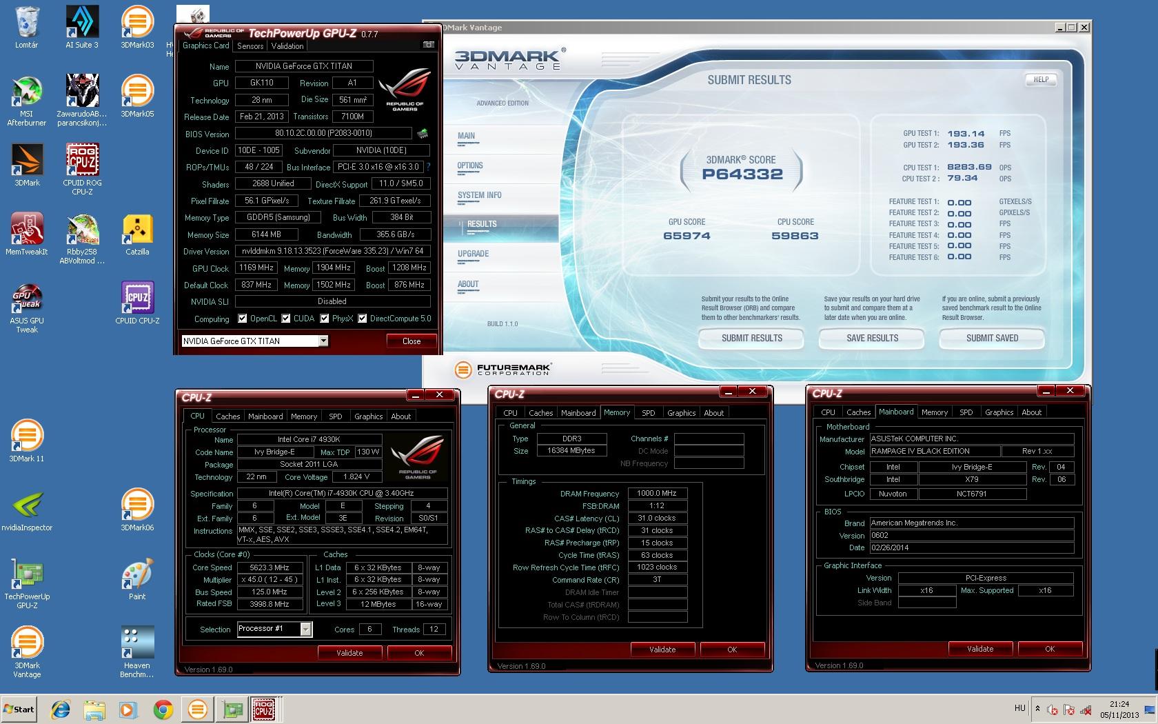Launch Windows Media Player from the taskbar
The height and width of the screenshot is (724, 1158).
128,709
